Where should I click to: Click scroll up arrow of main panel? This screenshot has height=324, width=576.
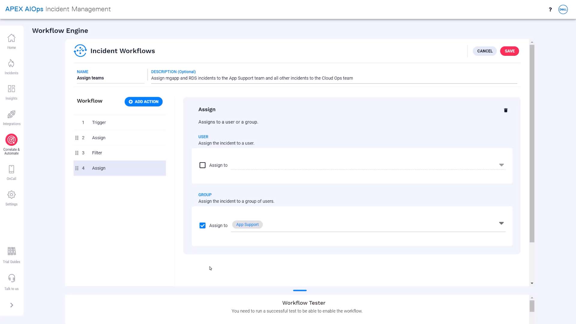tap(532, 42)
